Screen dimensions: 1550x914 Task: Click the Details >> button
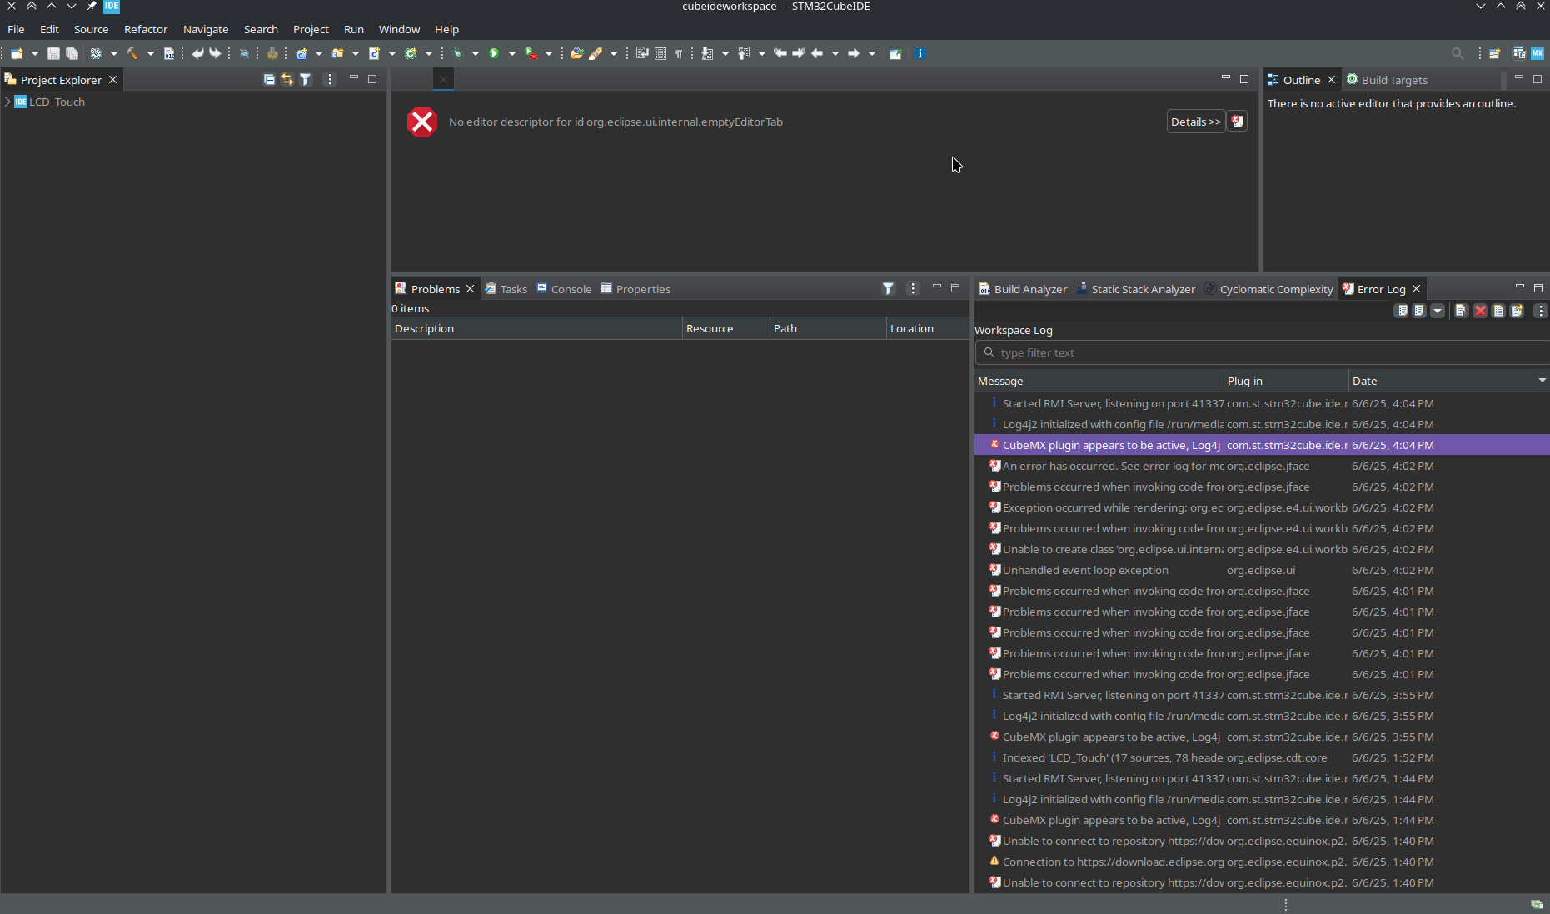pyautogui.click(x=1195, y=121)
